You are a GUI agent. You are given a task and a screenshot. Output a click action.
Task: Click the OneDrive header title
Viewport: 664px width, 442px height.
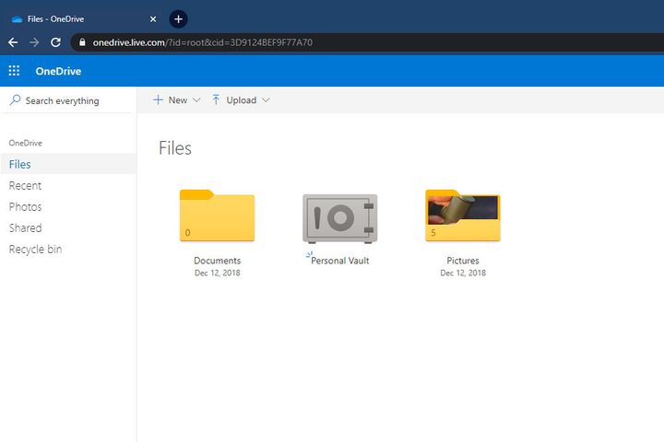(x=58, y=71)
